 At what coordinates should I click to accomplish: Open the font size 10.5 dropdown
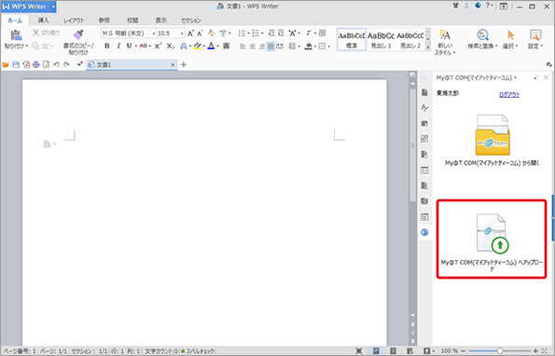tap(182, 34)
